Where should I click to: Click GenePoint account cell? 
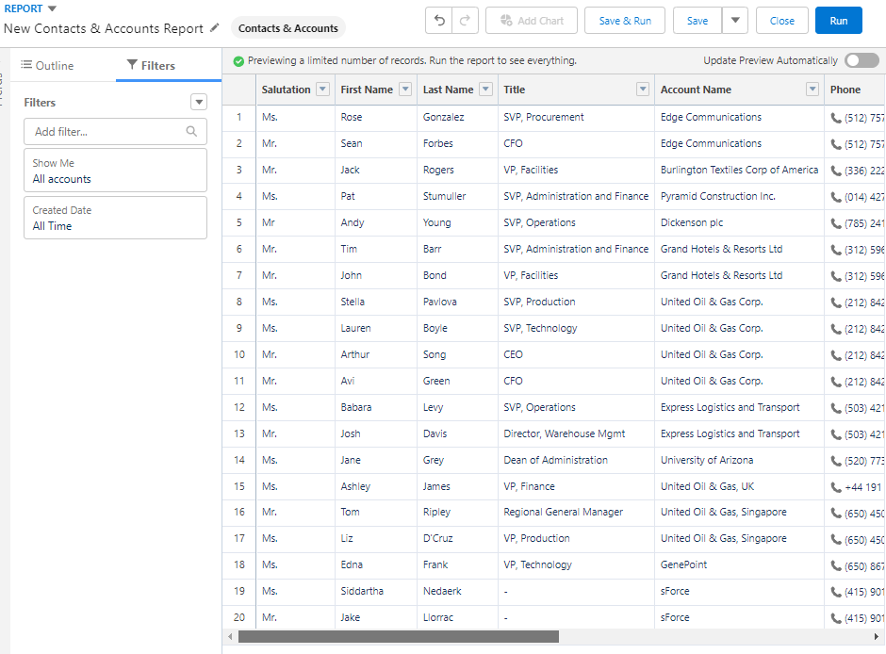pyautogui.click(x=739, y=564)
